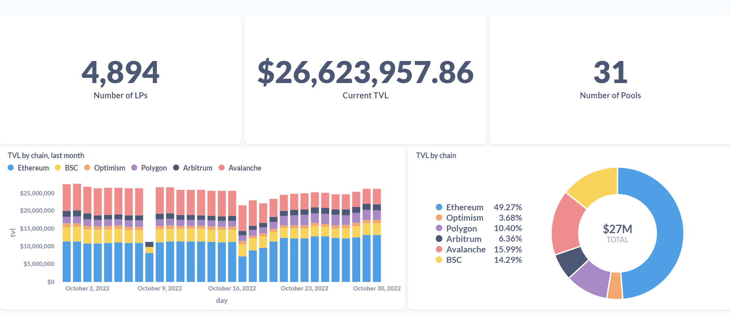Toggle Avalanche series label in bar chart legend
Viewport: 730px width, 315px height.
[x=245, y=168]
